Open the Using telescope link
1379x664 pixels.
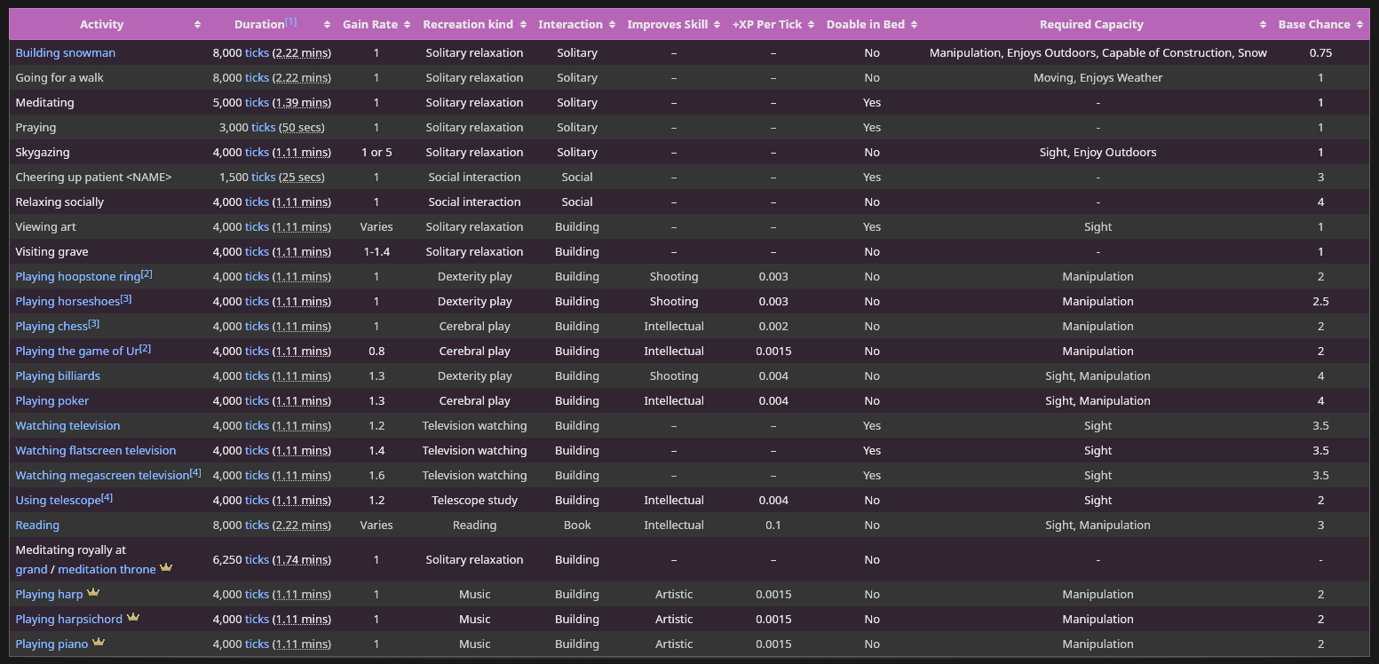pos(59,501)
